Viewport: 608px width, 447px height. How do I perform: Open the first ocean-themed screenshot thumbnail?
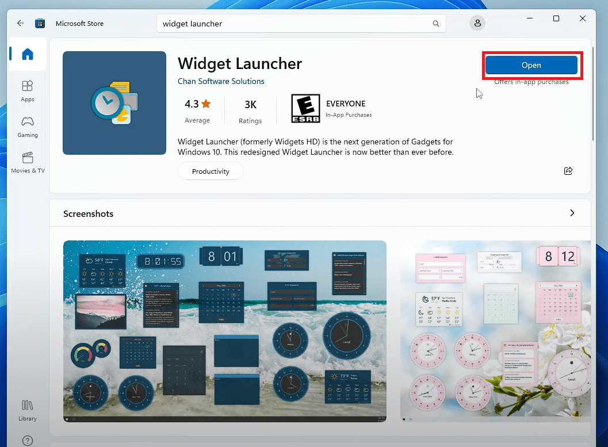click(x=224, y=331)
